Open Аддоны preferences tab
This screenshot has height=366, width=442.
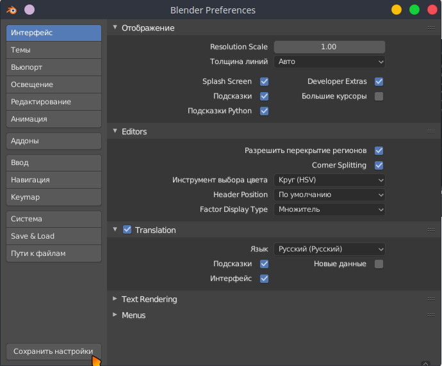[x=54, y=141]
